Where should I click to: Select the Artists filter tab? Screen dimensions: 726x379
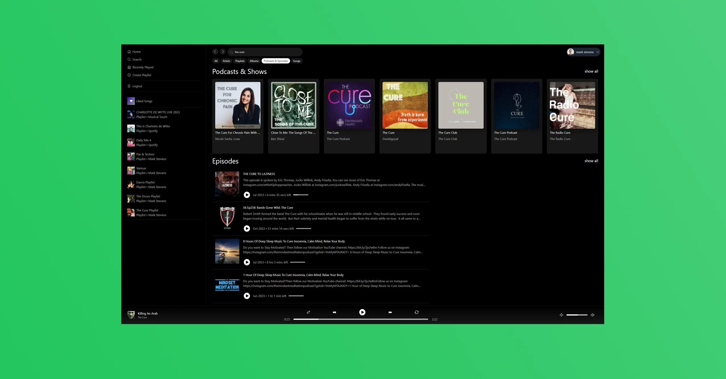[226, 61]
